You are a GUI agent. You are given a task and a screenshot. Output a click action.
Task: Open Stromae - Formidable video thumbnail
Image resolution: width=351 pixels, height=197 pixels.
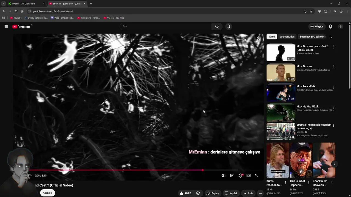tap(281, 131)
